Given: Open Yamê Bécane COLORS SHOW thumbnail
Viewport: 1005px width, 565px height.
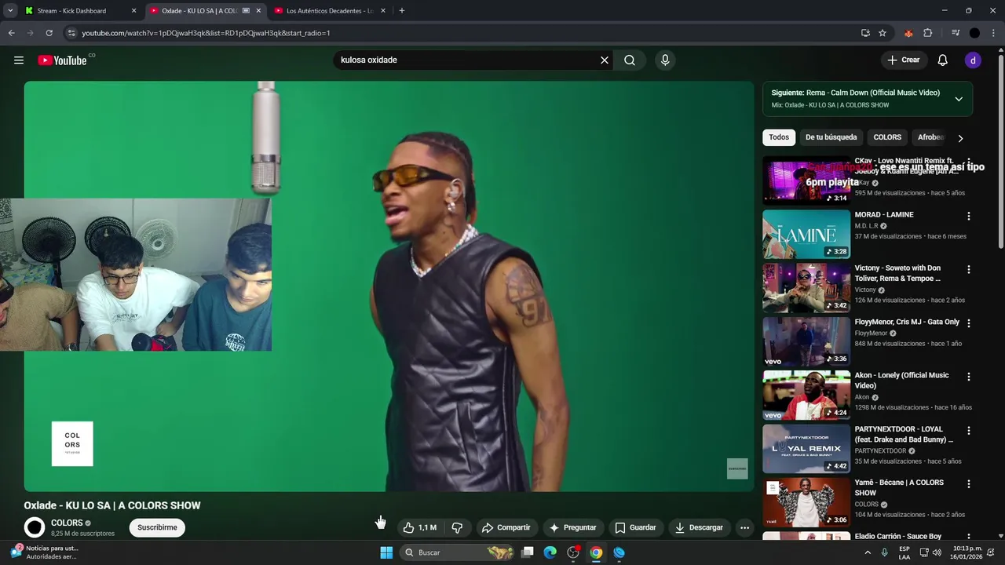Looking at the screenshot, I should pos(806,502).
